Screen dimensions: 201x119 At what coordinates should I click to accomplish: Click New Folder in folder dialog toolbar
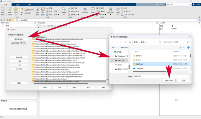(125, 47)
